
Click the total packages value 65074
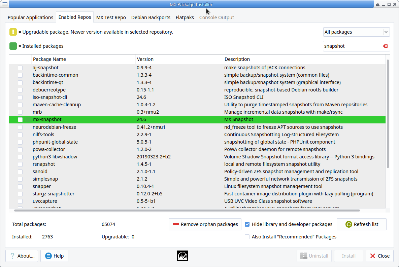coord(108,224)
